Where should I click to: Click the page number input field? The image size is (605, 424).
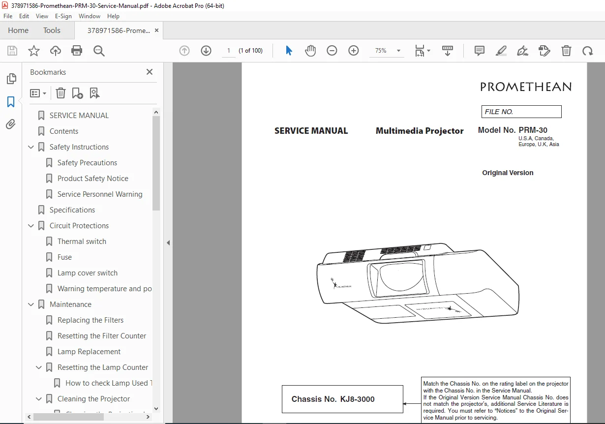228,51
